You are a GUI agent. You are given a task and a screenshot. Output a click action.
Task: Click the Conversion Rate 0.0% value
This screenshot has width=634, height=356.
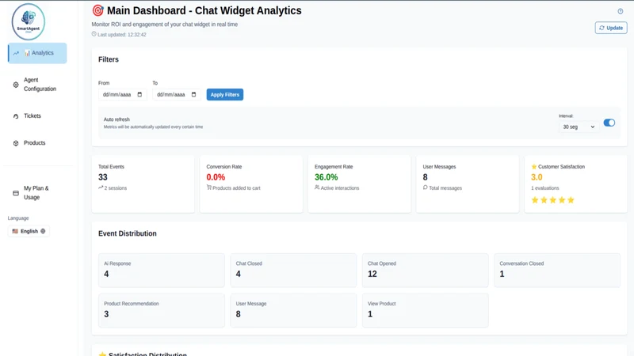[x=216, y=177]
